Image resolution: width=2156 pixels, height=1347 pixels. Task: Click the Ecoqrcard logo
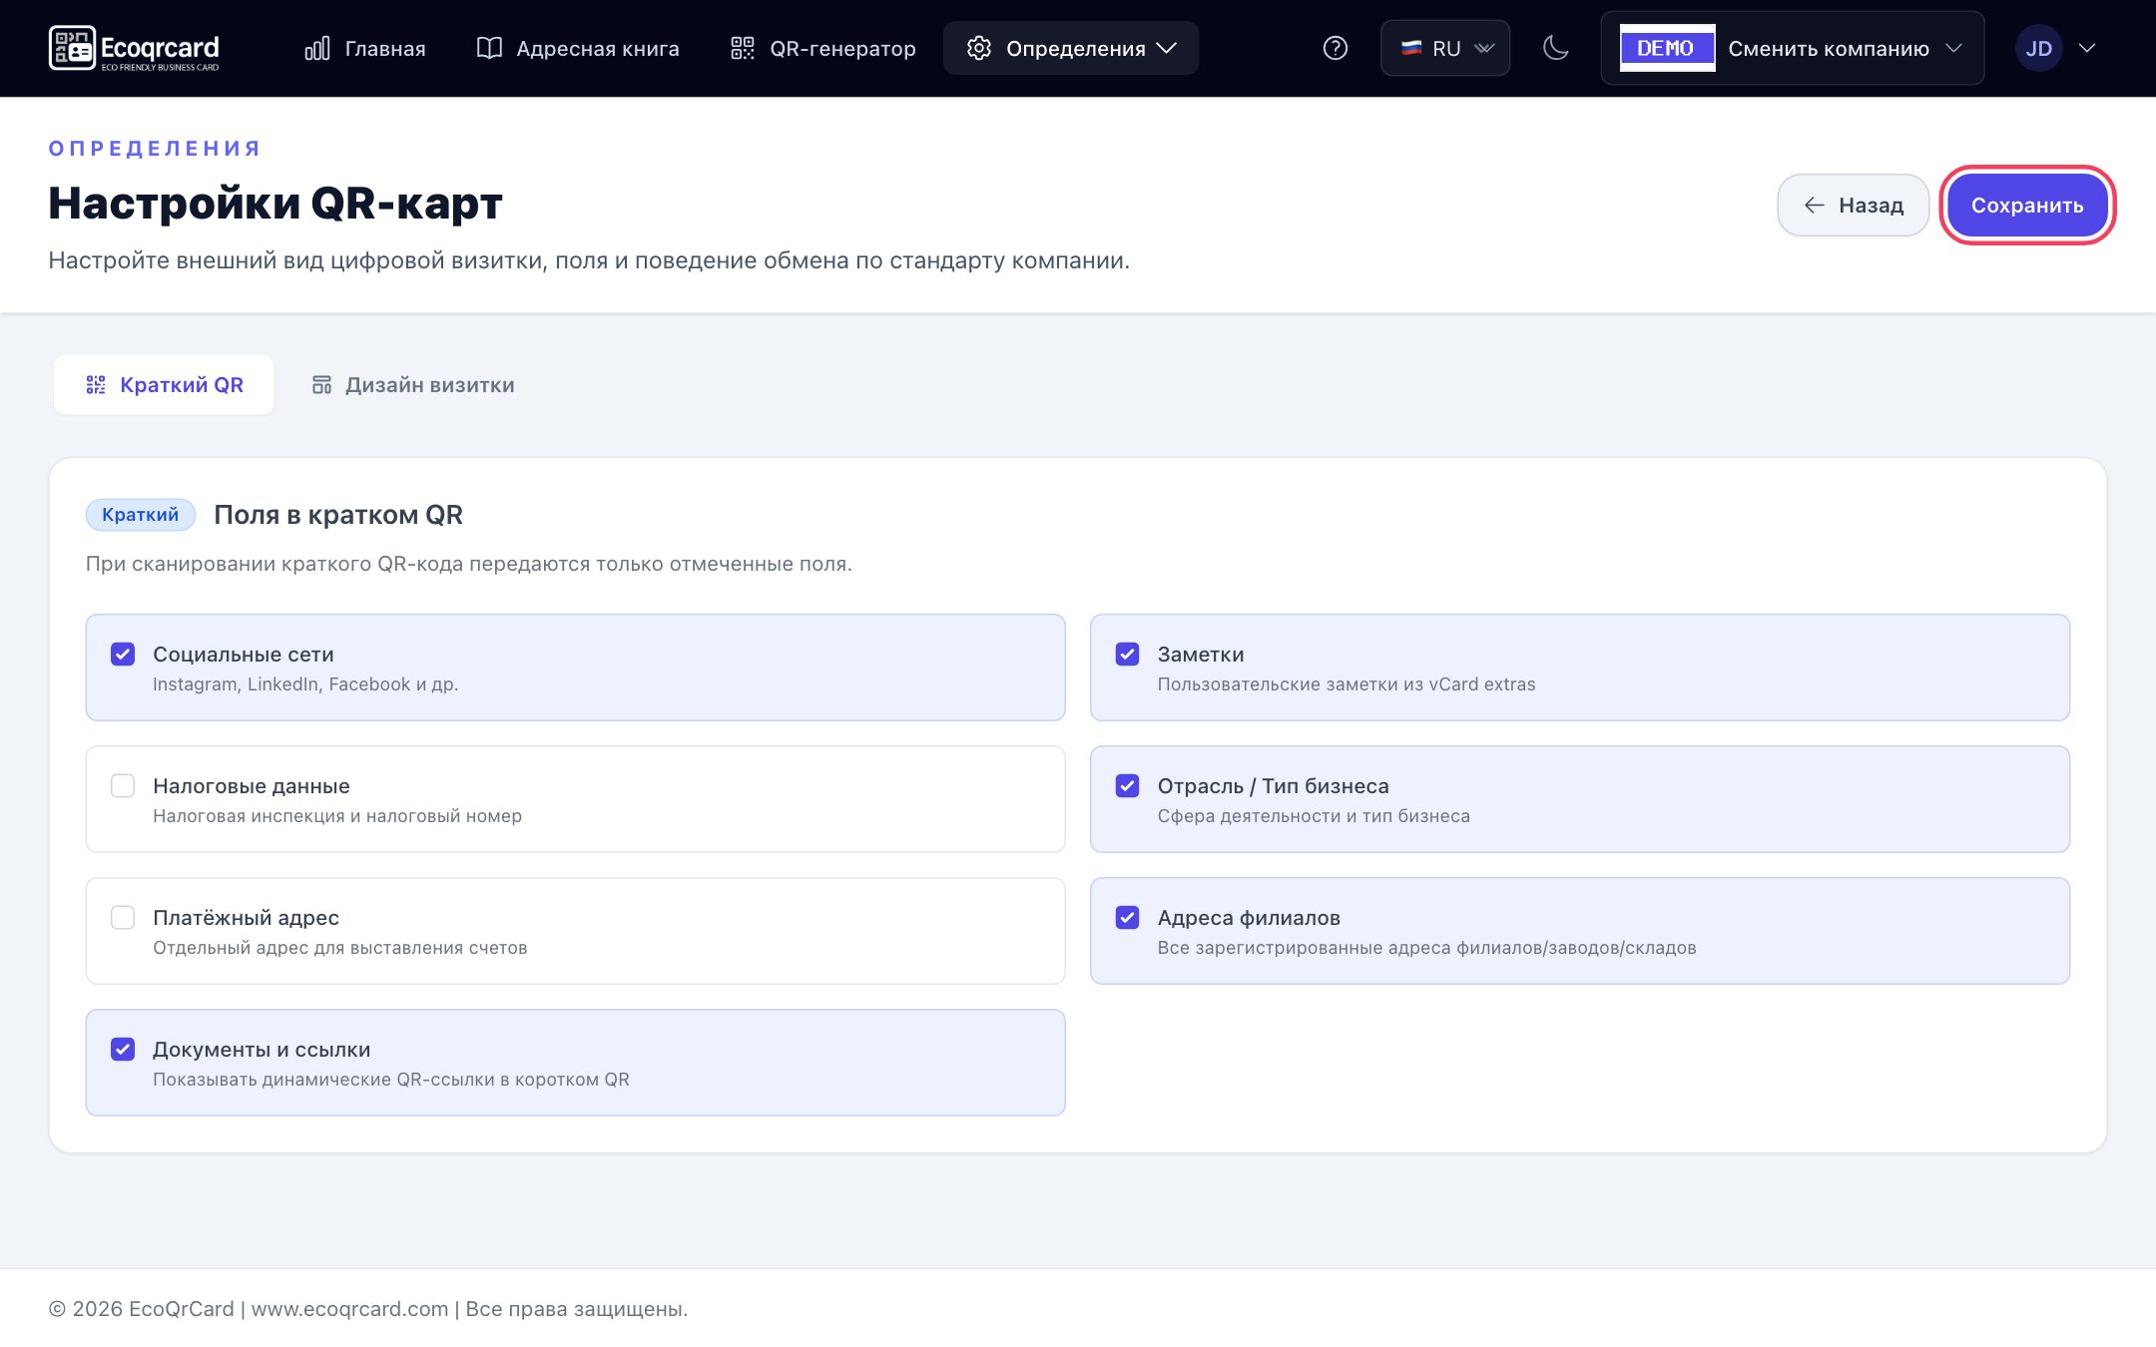[x=134, y=48]
